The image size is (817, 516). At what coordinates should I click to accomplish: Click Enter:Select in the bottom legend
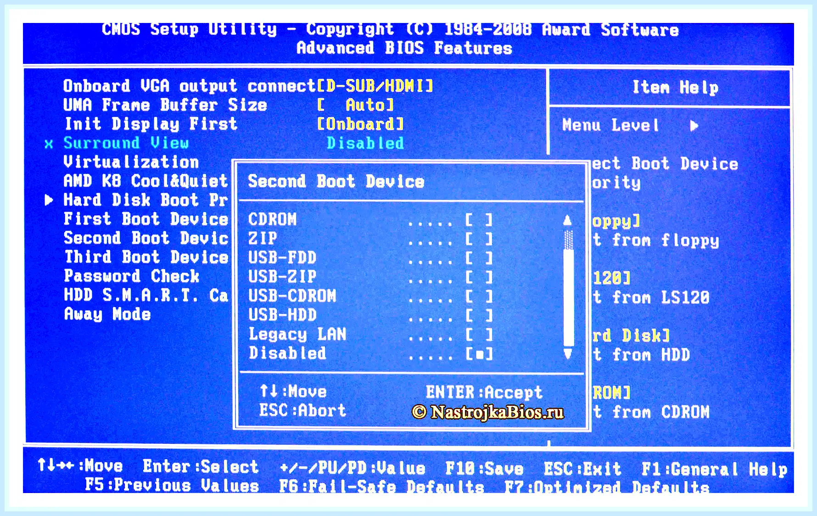(201, 467)
